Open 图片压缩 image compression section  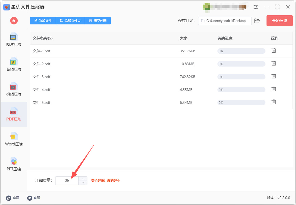[14, 39]
